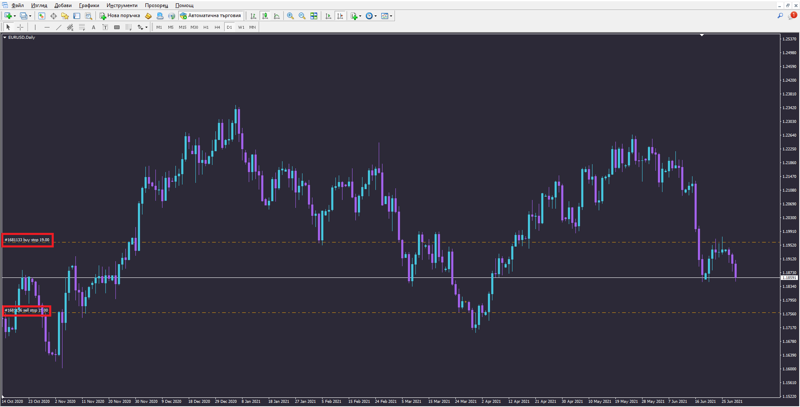Open the Templates icon

[385, 16]
